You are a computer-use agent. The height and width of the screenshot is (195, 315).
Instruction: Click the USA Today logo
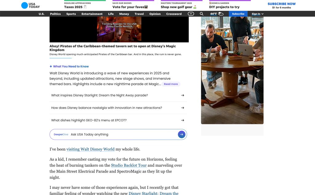tap(30, 5)
